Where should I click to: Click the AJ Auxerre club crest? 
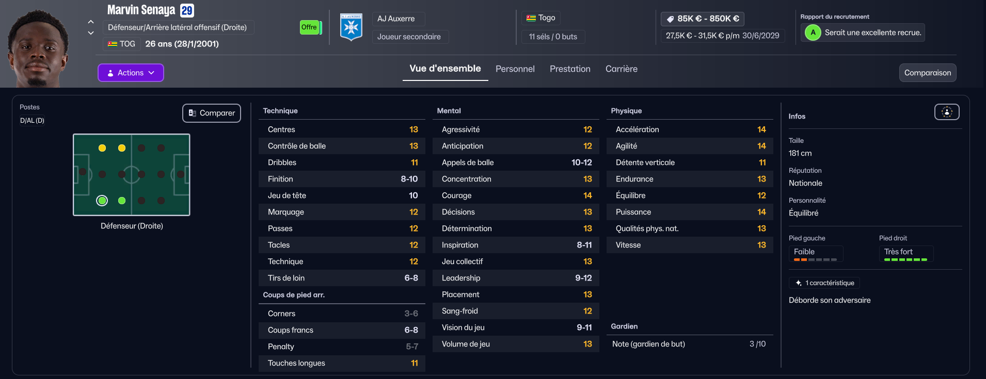(351, 27)
